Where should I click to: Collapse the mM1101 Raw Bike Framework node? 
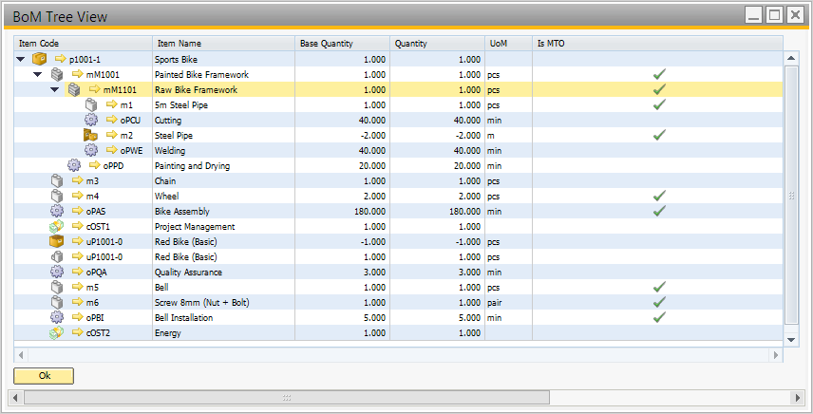55,89
